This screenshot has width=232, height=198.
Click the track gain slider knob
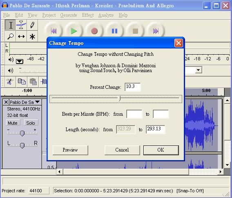click(22, 134)
